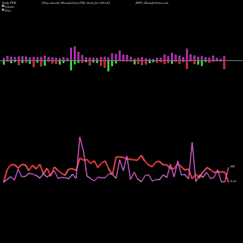This screenshot has height=243, width=243.
Task: Click the highest peak of magenta volume line
Action: click(80, 138)
